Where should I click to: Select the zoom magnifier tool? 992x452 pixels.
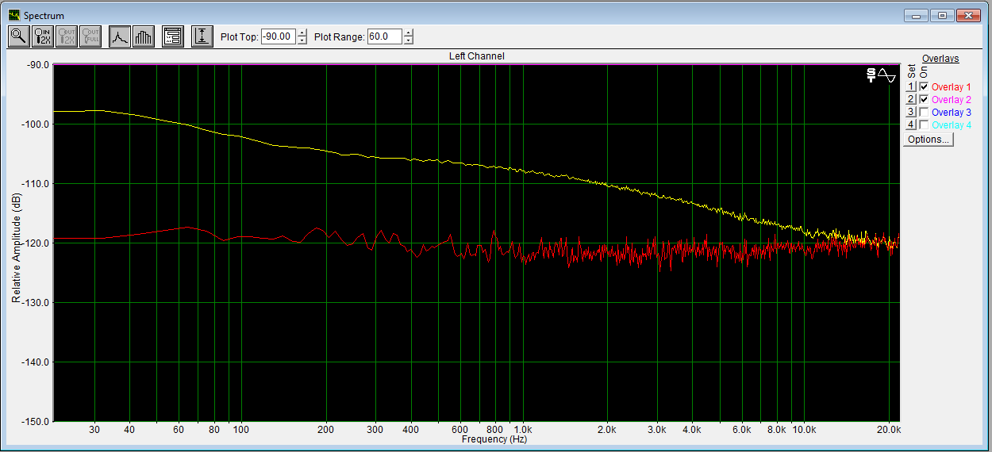pos(18,36)
